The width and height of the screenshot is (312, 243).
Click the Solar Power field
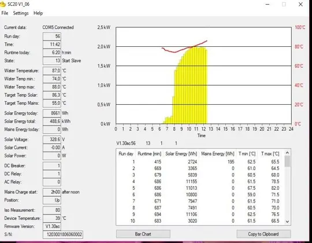(52, 156)
